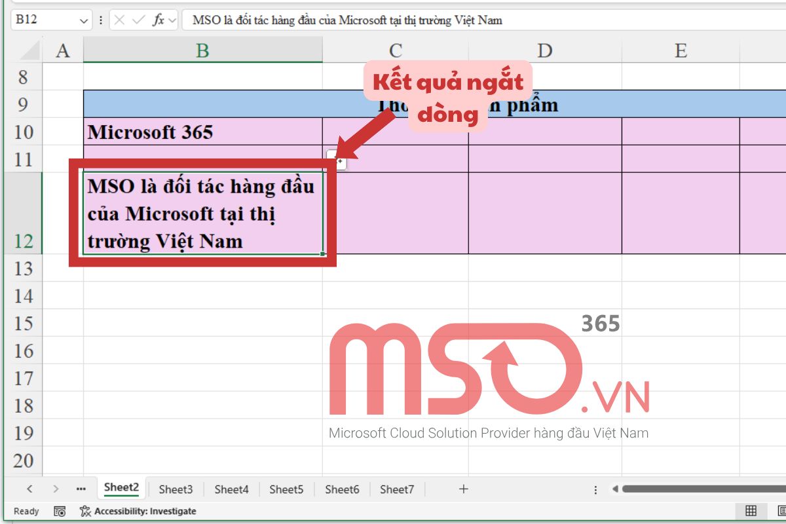
Task: Click the Ready status indicator
Action: (x=26, y=511)
